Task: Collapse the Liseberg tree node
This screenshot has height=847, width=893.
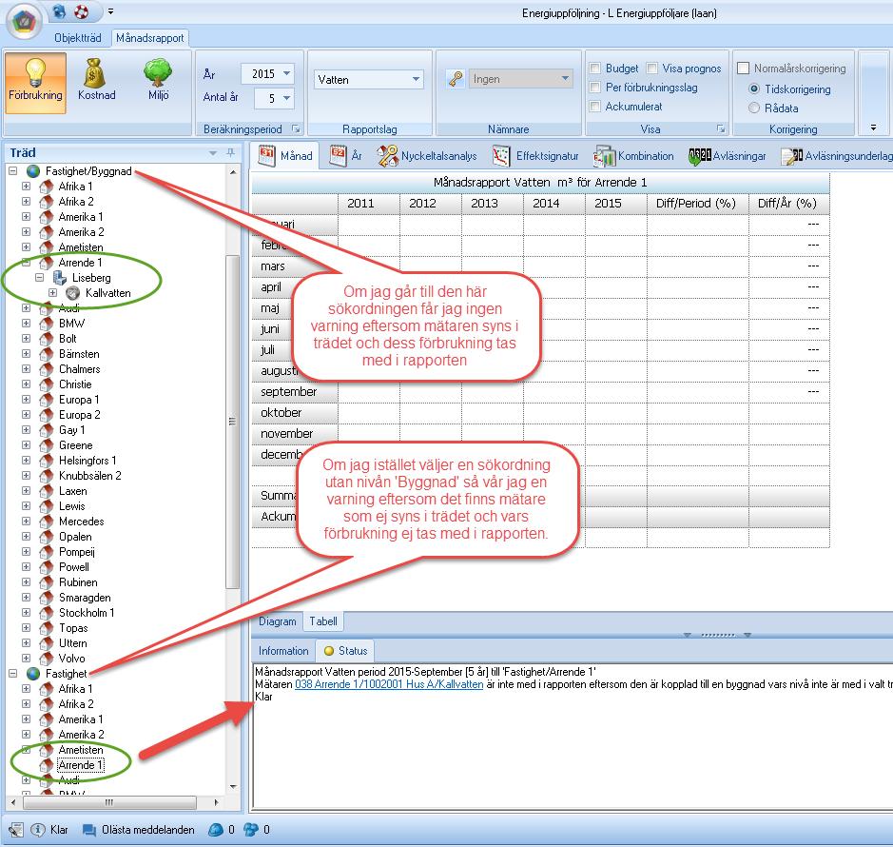Action: [x=39, y=278]
